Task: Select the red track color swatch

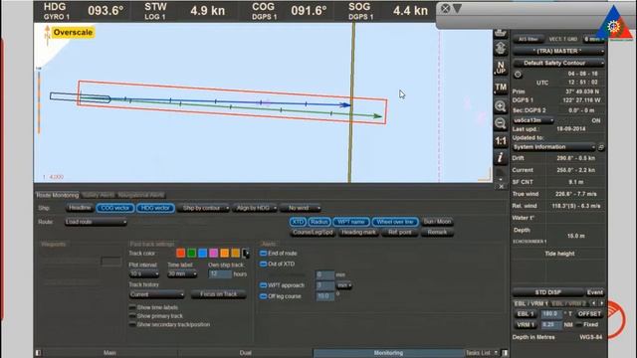Action: 181,254
